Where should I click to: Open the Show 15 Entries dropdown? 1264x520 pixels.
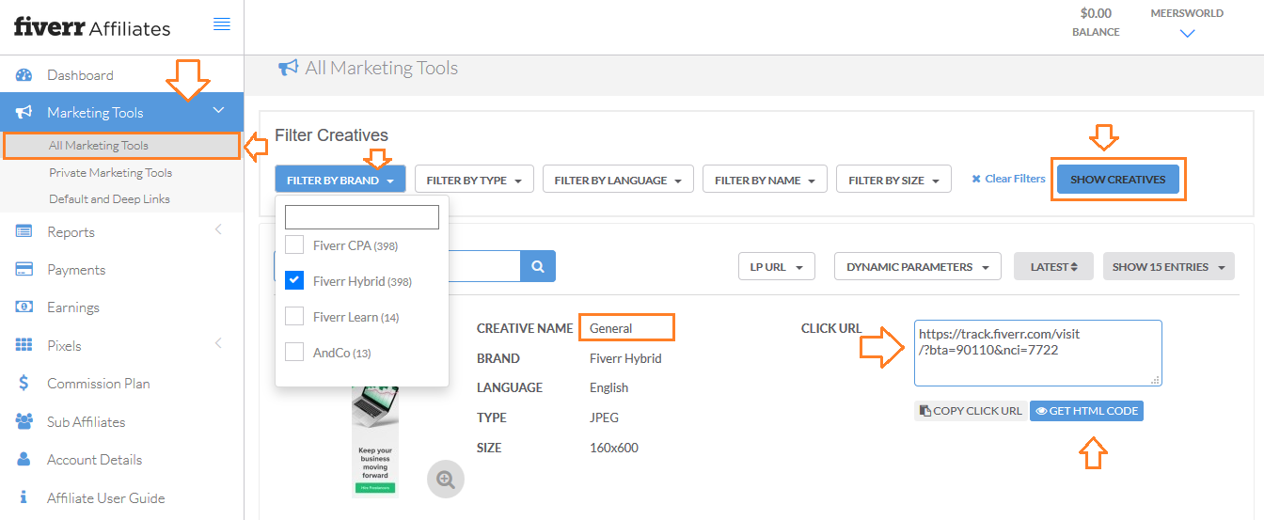coord(1168,267)
